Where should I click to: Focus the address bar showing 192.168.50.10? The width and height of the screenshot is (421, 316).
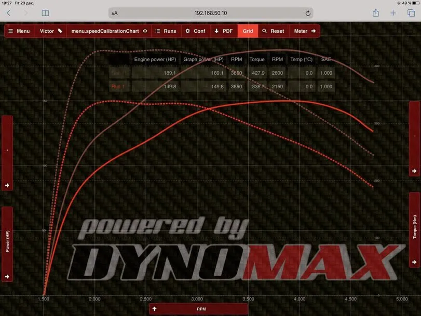210,13
